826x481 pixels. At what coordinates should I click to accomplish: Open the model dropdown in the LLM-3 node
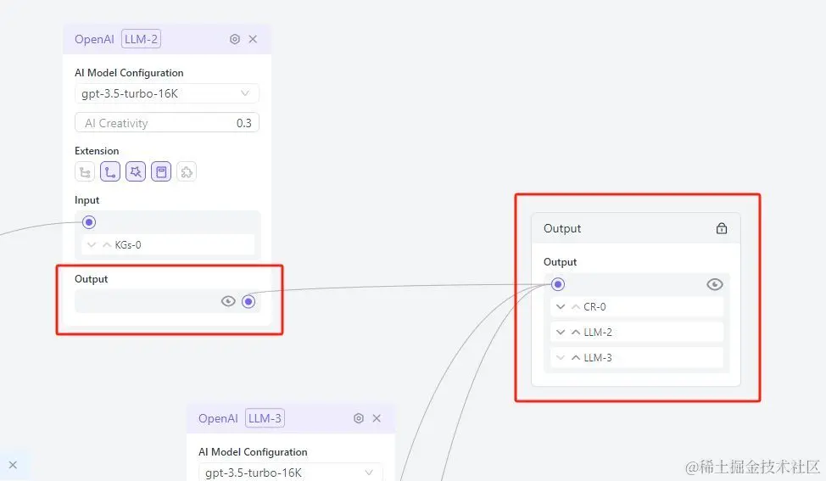(291, 472)
